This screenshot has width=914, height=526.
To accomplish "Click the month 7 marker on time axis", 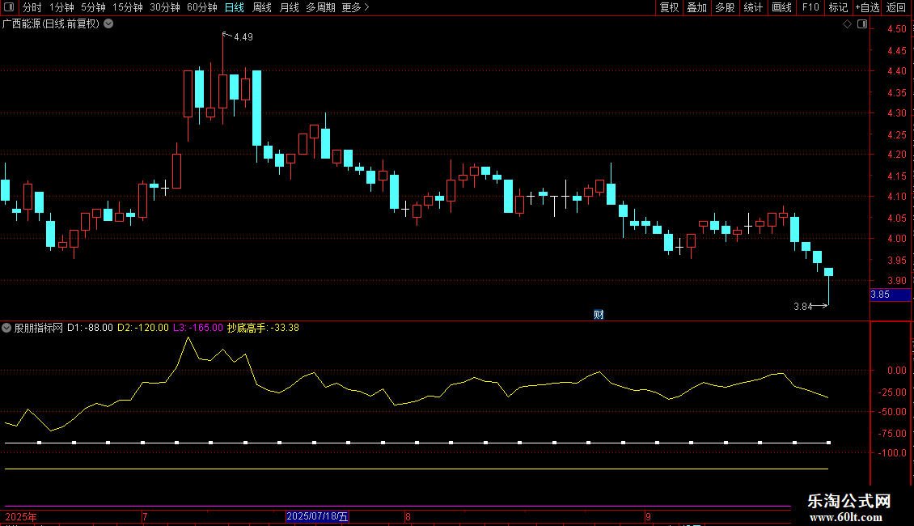I will point(145,516).
